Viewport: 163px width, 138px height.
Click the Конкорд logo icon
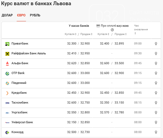[x=7, y=132]
